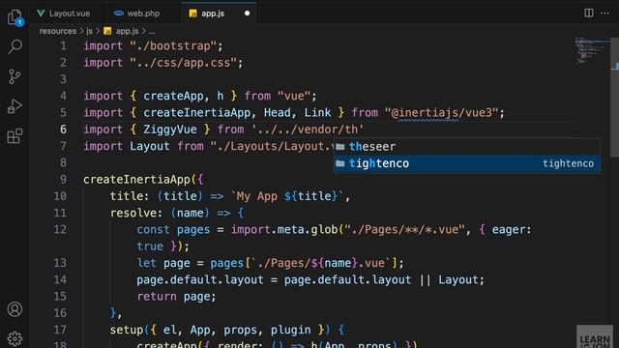Click the Head import on line 5
The image size is (619, 348).
tap(278, 113)
